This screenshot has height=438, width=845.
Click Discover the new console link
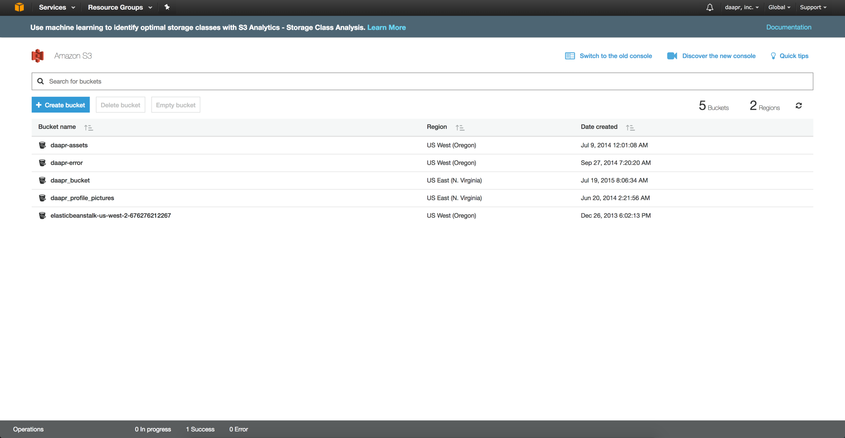(x=719, y=56)
